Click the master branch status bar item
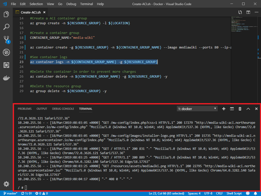This screenshot has width=261, height=196. click(10, 193)
